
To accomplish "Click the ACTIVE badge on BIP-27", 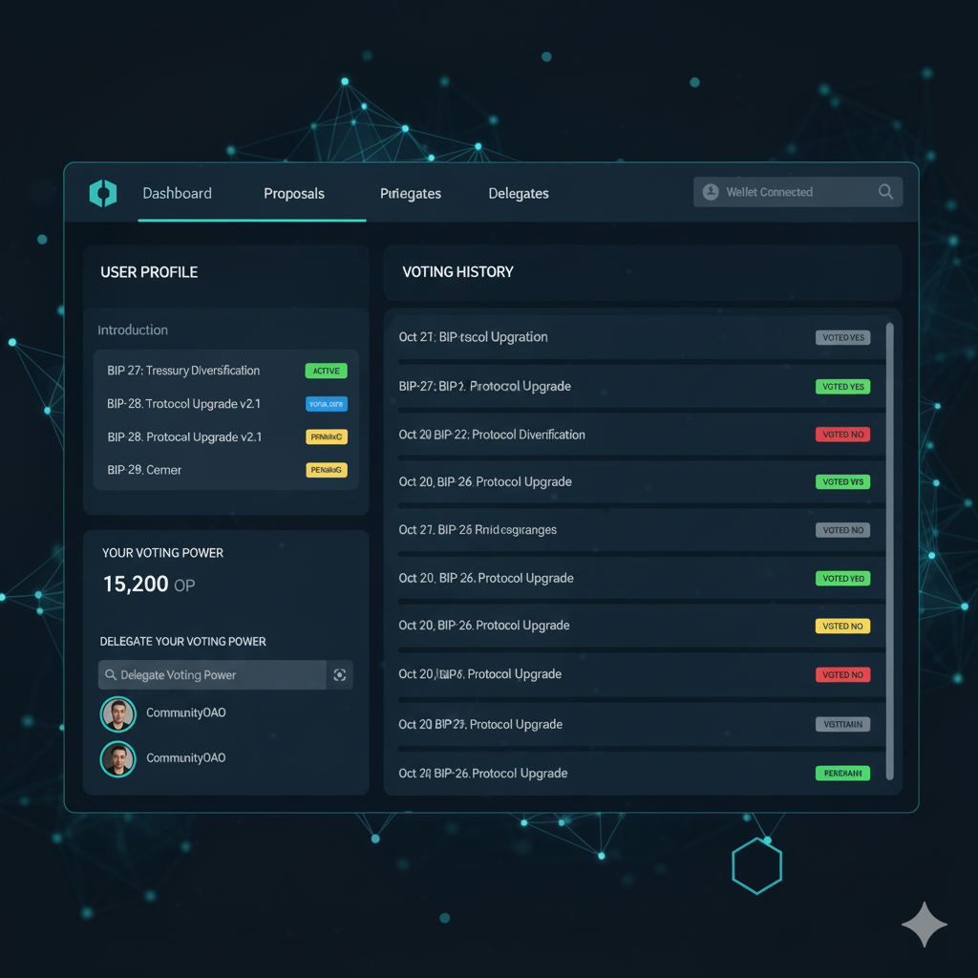I will coord(326,371).
